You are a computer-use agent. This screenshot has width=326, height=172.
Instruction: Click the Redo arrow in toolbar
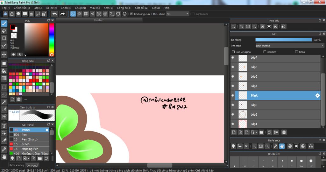coord(63,14)
